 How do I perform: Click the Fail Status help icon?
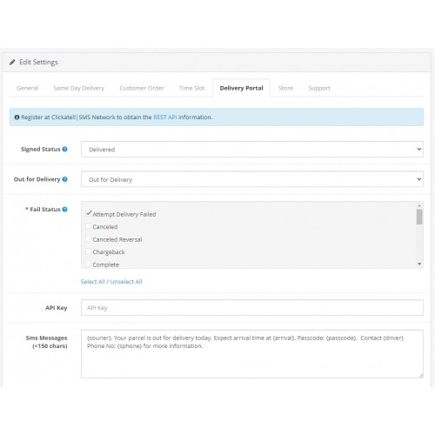64,210
